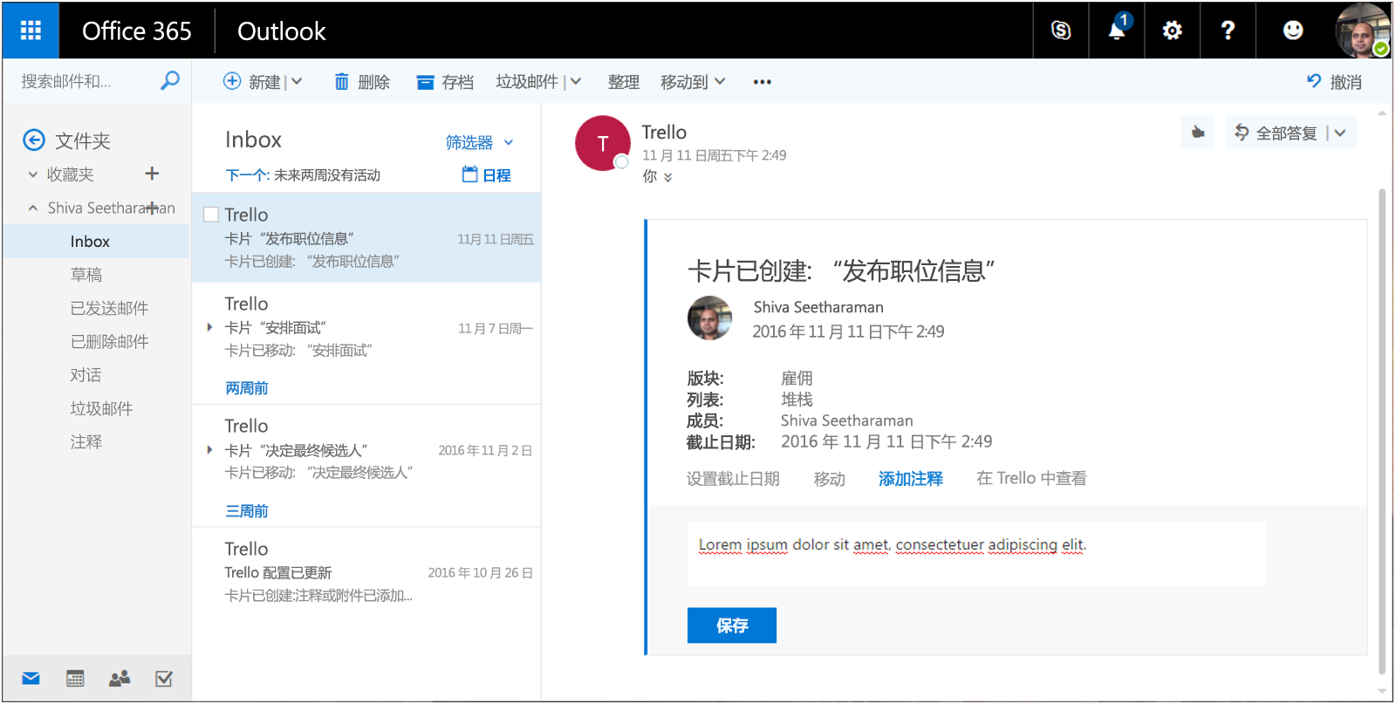1396x704 pixels.
Task: Click the search magnifier icon
Action: tap(170, 81)
